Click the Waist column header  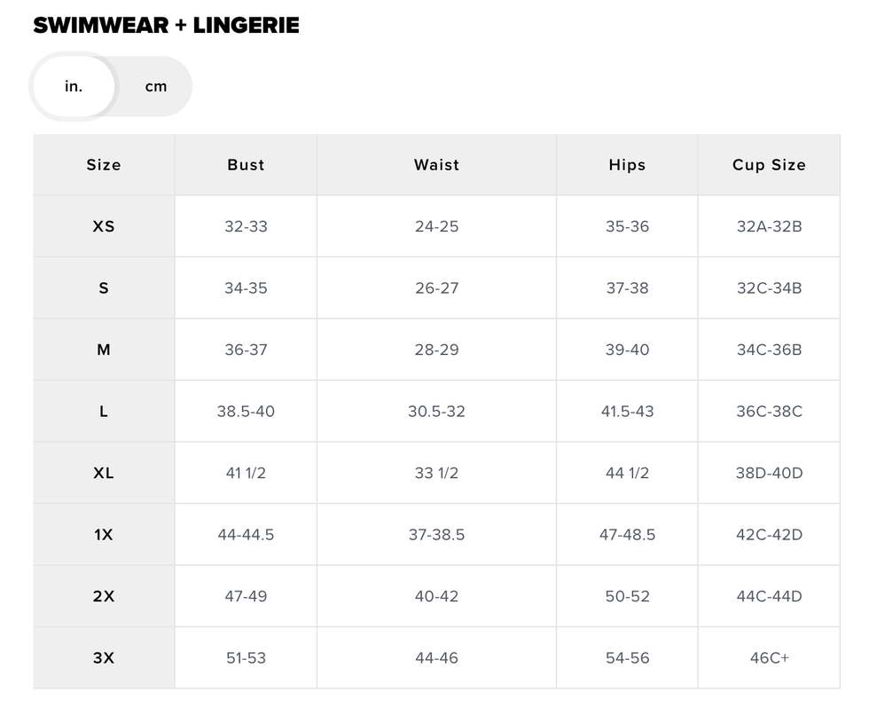pos(436,165)
